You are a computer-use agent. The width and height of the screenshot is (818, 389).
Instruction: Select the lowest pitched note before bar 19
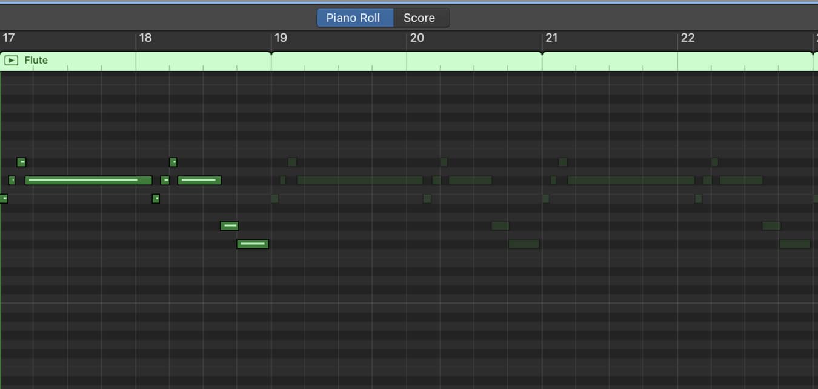pos(253,244)
